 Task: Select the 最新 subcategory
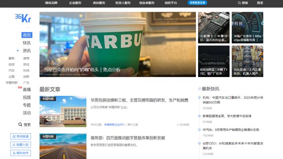pyautogui.click(x=11, y=58)
